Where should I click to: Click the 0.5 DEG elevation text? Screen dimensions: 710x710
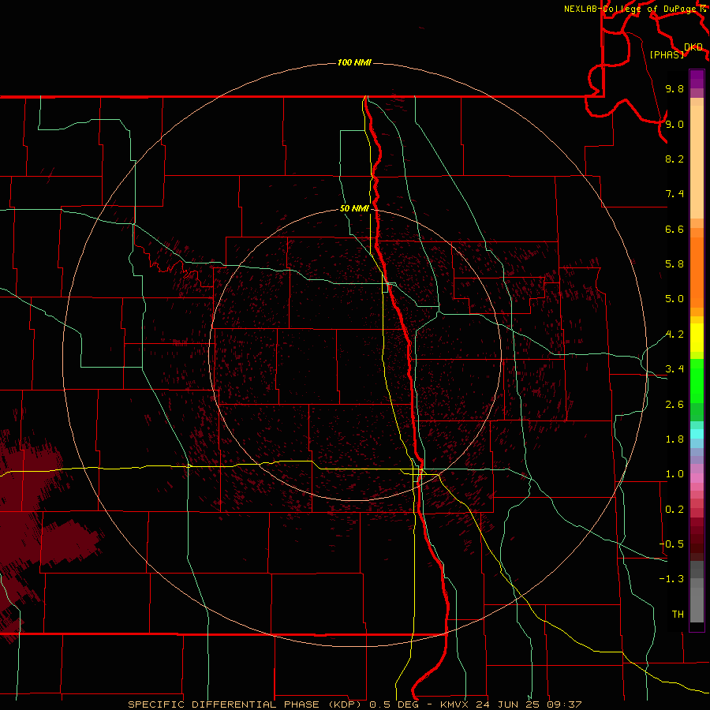pyautogui.click(x=394, y=704)
